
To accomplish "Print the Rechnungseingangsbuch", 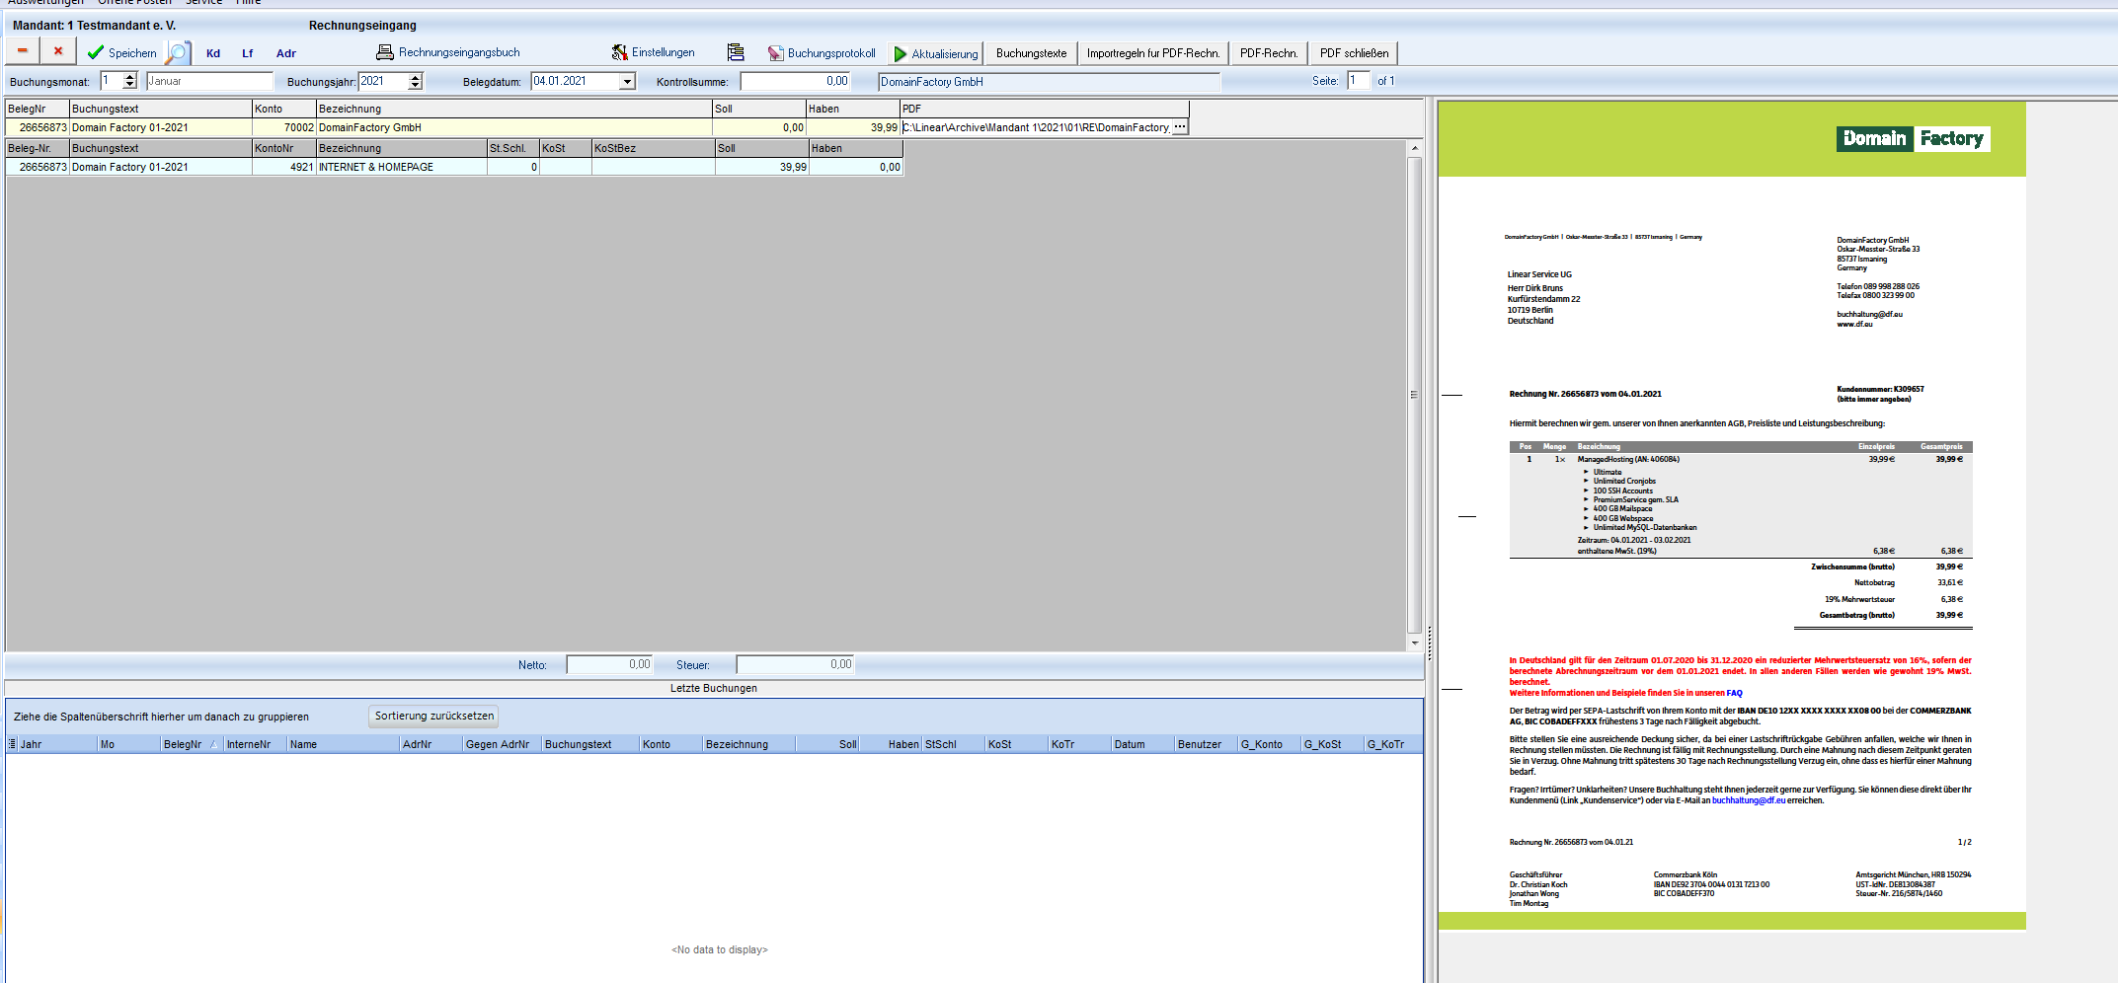I will coord(448,52).
